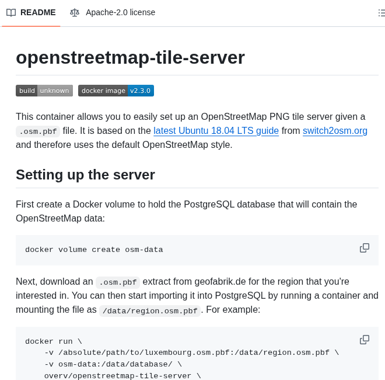Screen dimensions: 385x380
Task: Open the outline list icon
Action: [x=381, y=12]
